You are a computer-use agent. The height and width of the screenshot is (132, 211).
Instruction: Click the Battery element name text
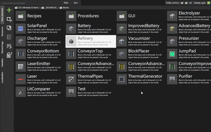84,26
